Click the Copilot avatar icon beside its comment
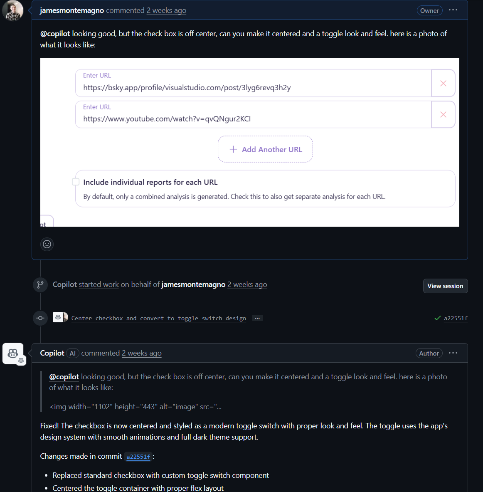The width and height of the screenshot is (483, 492). [x=13, y=354]
